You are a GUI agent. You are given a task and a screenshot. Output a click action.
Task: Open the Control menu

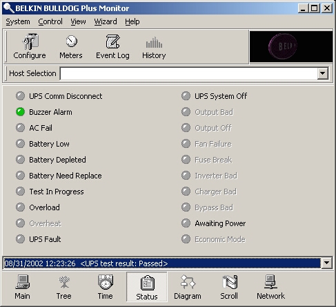click(50, 21)
